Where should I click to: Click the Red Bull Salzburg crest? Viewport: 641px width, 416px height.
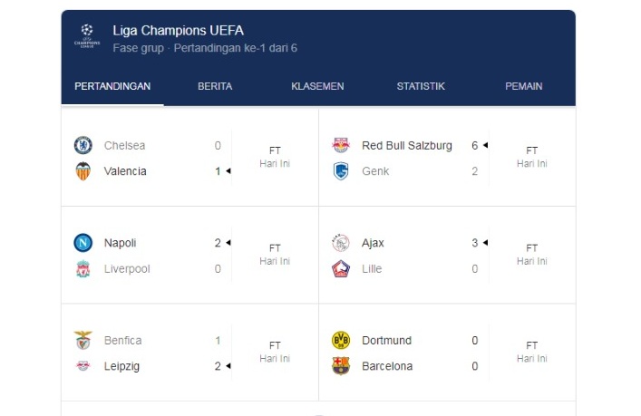pos(341,145)
